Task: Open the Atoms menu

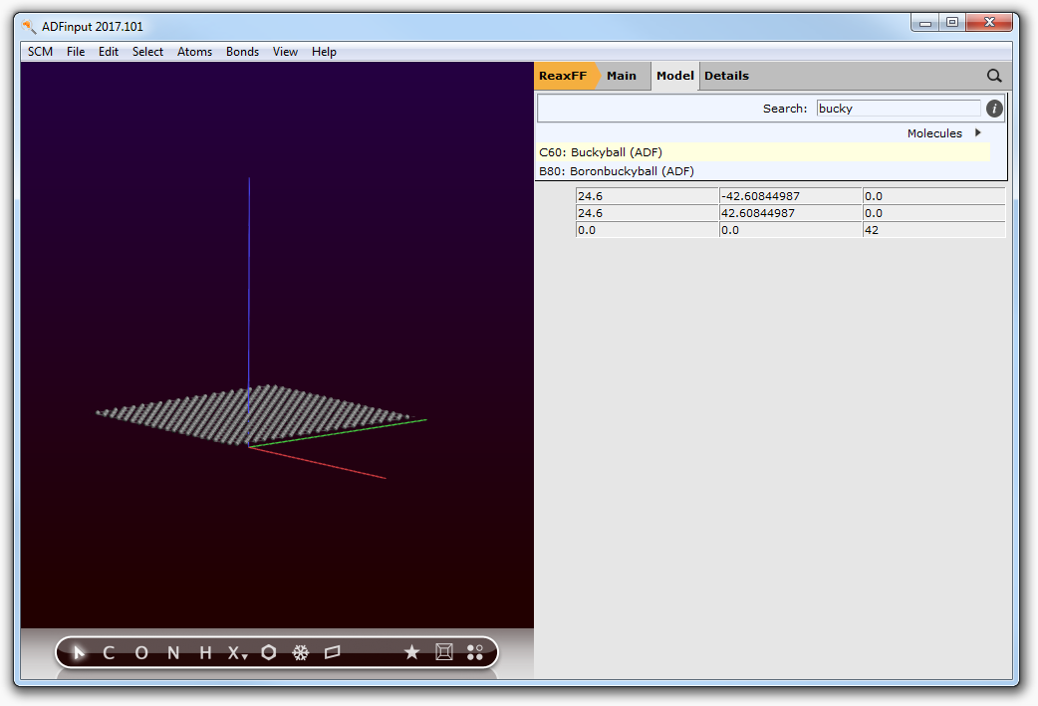Action: [x=194, y=52]
